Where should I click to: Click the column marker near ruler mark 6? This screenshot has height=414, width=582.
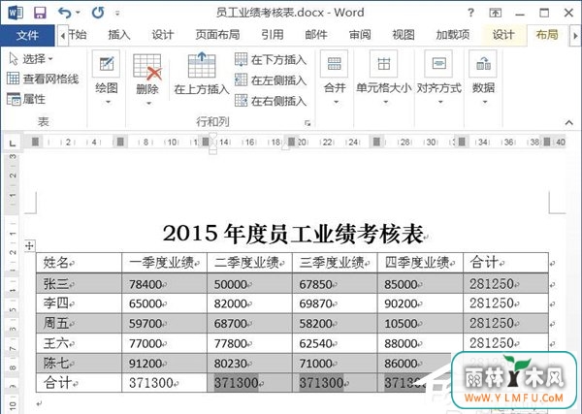120,142
